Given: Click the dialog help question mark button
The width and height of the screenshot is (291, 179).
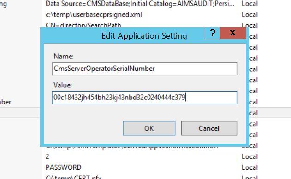Looking at the screenshot, I should coord(212,33).
